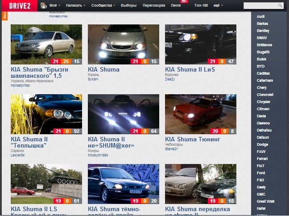Click red 20 counter on Тюнинг card
The height and width of the screenshot is (216, 289).
pos(215,131)
